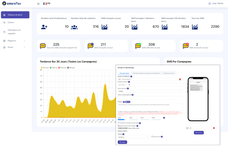The width and height of the screenshot is (228, 152).
Task: Toggle the hamburger sidebar menu icon
Action: (38, 3)
